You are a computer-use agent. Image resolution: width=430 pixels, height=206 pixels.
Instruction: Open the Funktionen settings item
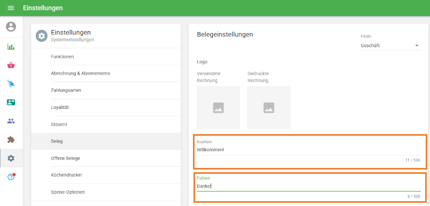(106, 57)
